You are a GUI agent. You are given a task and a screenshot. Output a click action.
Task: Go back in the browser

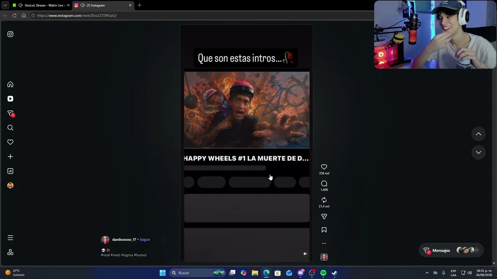[5, 15]
